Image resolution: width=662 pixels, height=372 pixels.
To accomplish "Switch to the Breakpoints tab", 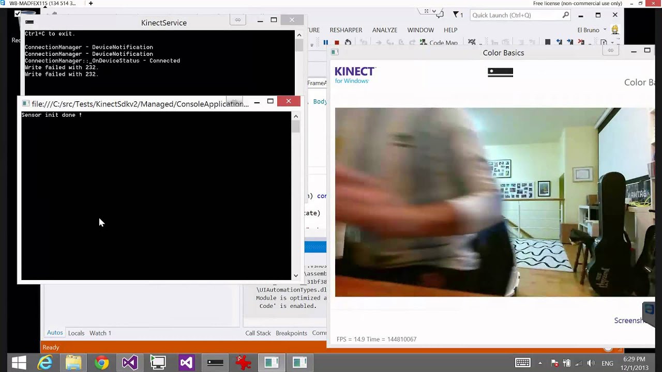I will (x=291, y=333).
